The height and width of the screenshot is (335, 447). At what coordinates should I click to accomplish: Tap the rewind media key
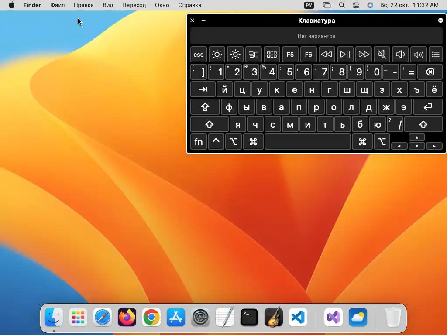327,55
